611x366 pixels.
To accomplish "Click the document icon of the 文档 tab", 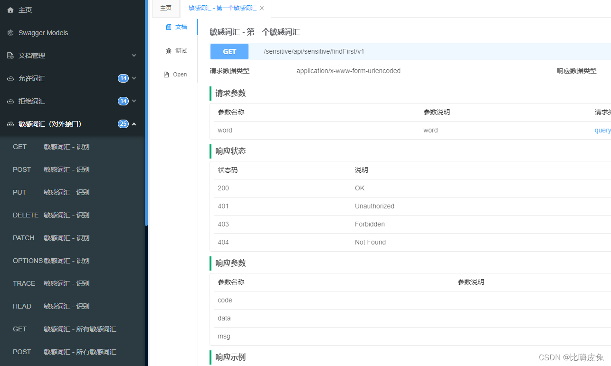I will click(x=168, y=27).
